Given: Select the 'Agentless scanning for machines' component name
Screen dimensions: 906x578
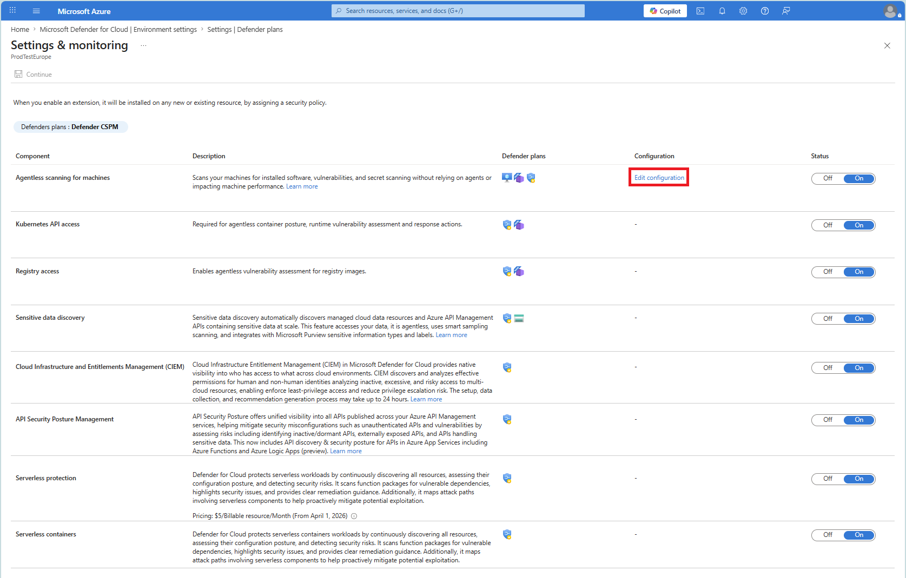Looking at the screenshot, I should pyautogui.click(x=63, y=178).
